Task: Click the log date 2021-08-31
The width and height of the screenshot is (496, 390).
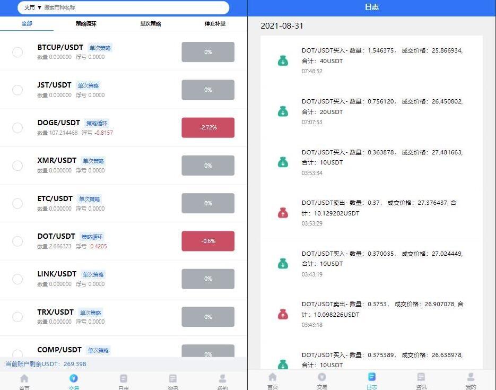Action: pos(282,26)
